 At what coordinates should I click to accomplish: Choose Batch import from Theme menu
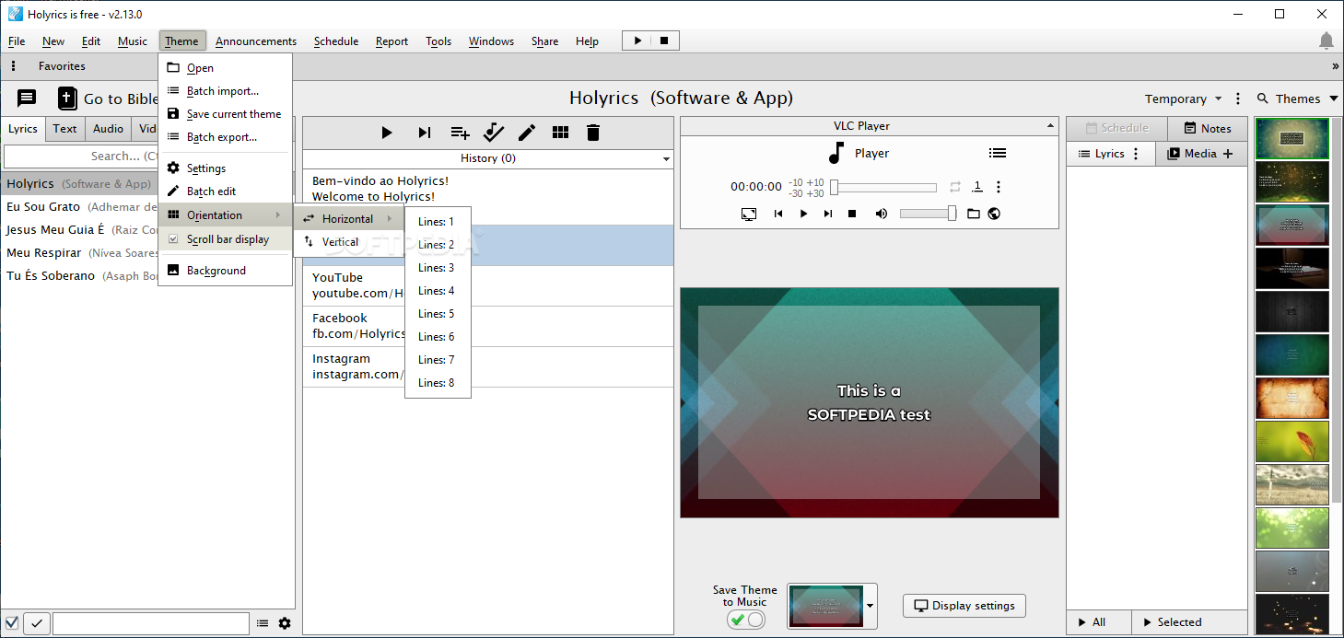pos(226,91)
